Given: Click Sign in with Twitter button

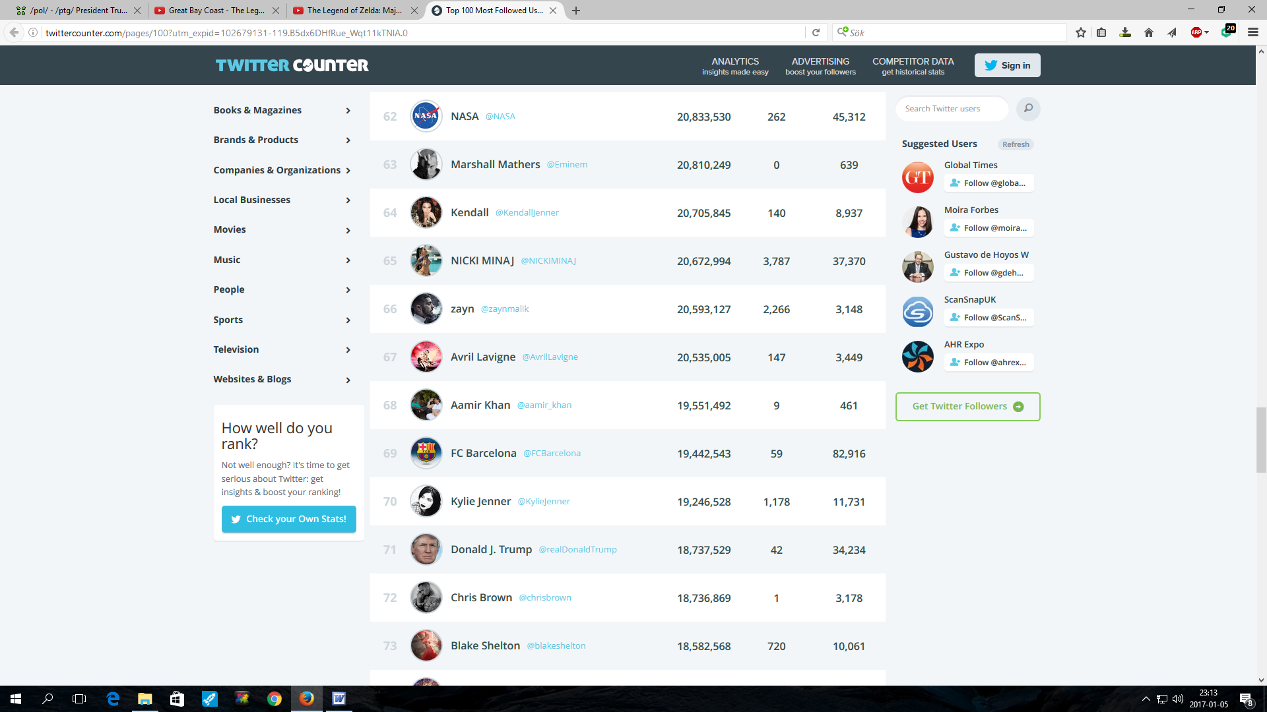Looking at the screenshot, I should 1007,65.
